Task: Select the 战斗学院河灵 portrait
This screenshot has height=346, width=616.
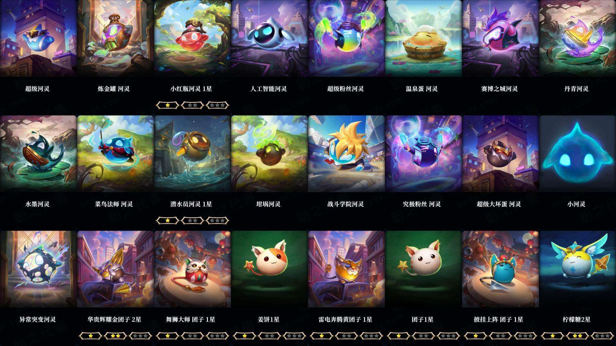Action: point(346,154)
